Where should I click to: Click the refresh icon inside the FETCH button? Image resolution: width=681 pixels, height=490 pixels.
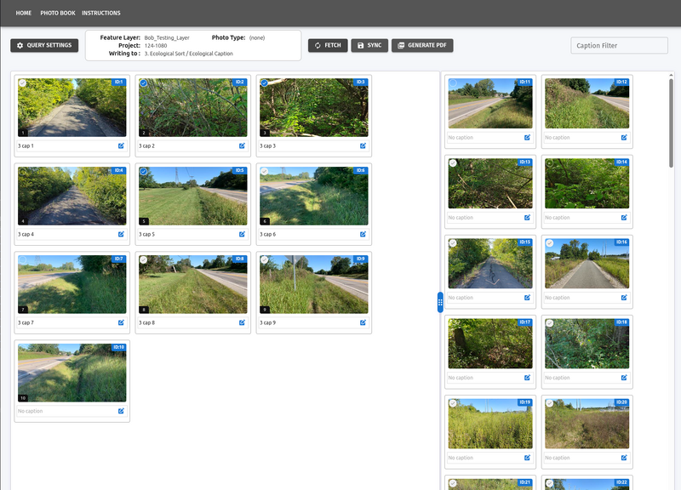tap(316, 46)
